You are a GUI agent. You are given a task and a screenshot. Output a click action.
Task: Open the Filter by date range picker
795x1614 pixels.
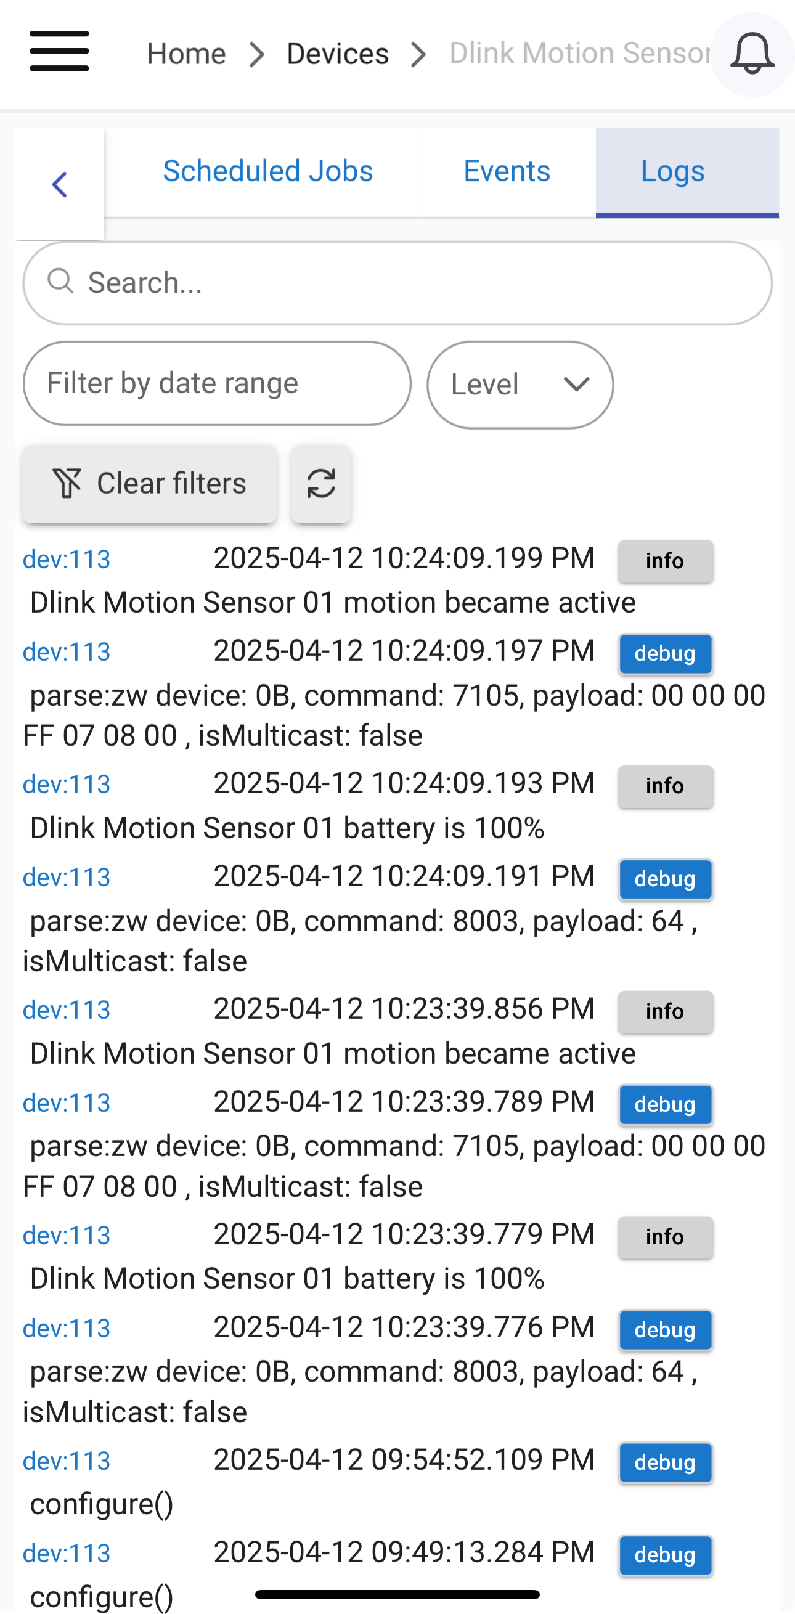click(x=217, y=383)
